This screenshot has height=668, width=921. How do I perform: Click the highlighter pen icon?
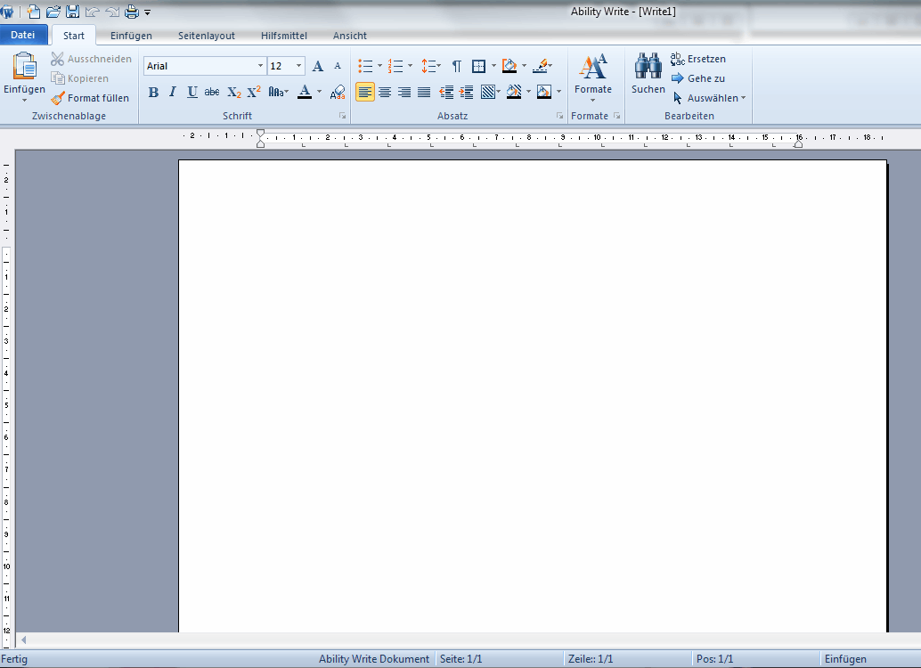(x=540, y=66)
